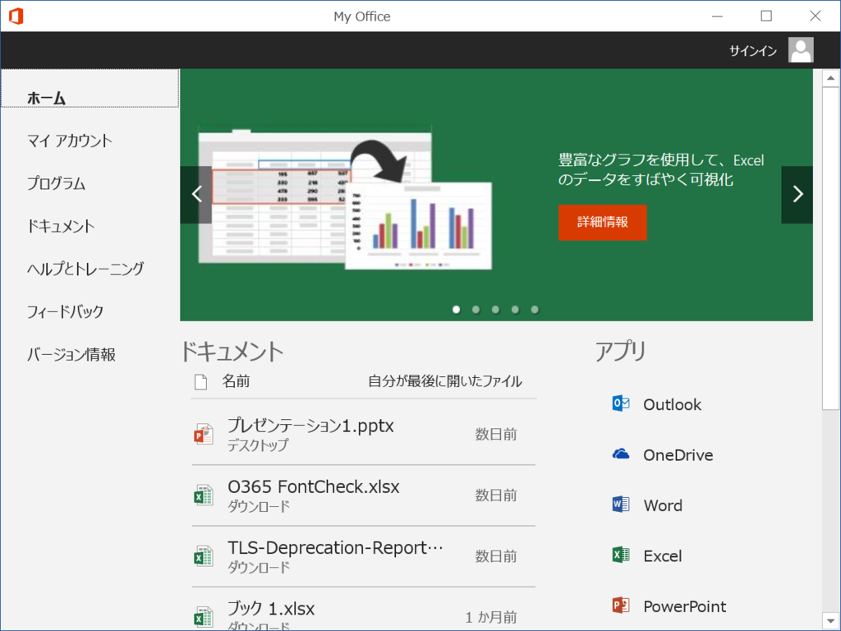Open ヘルプとトレーニング in sidebar
841x631 pixels.
(x=85, y=269)
